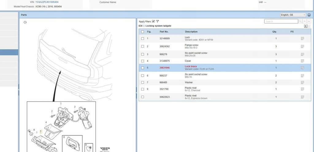
Task: Tick checkbox for Cover row
Action: pyautogui.click(x=143, y=61)
